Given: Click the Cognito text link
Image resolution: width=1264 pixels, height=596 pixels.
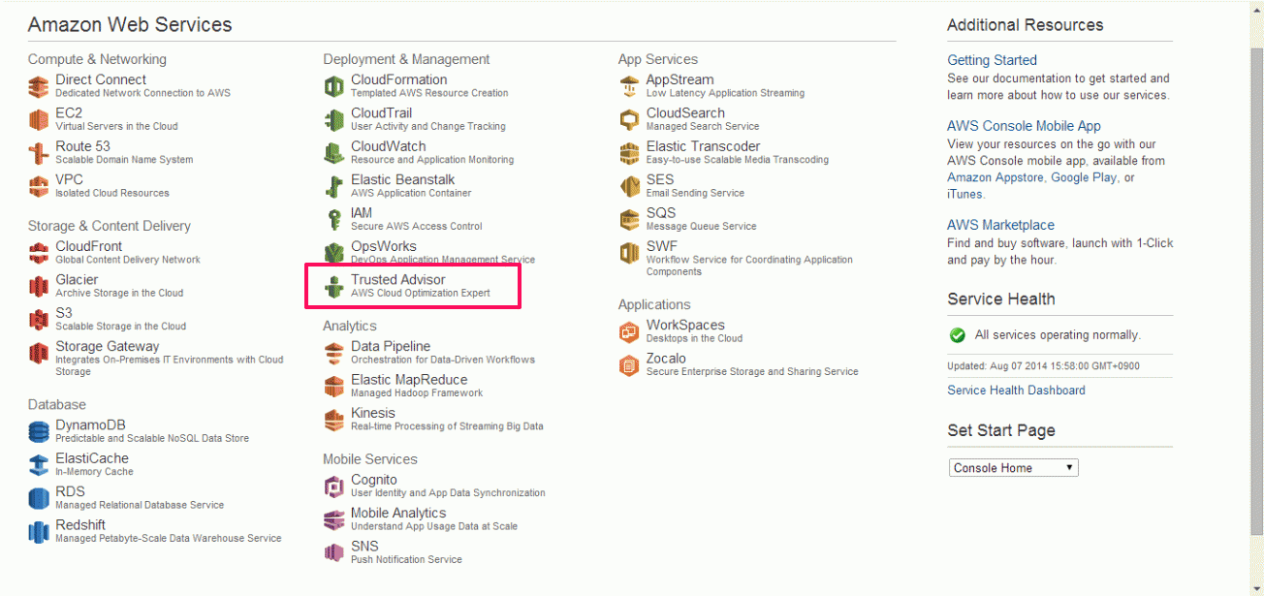Looking at the screenshot, I should tap(374, 480).
